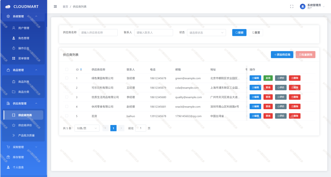The image size is (331, 177).
Task: Click the person icon beside 角色管理
Action: tap(14, 38)
